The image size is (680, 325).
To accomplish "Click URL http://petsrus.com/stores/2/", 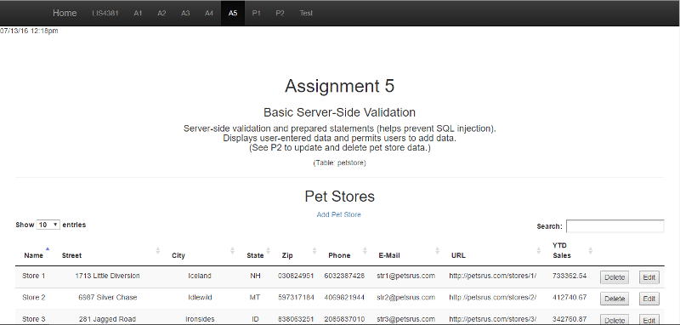I will pos(493,298).
